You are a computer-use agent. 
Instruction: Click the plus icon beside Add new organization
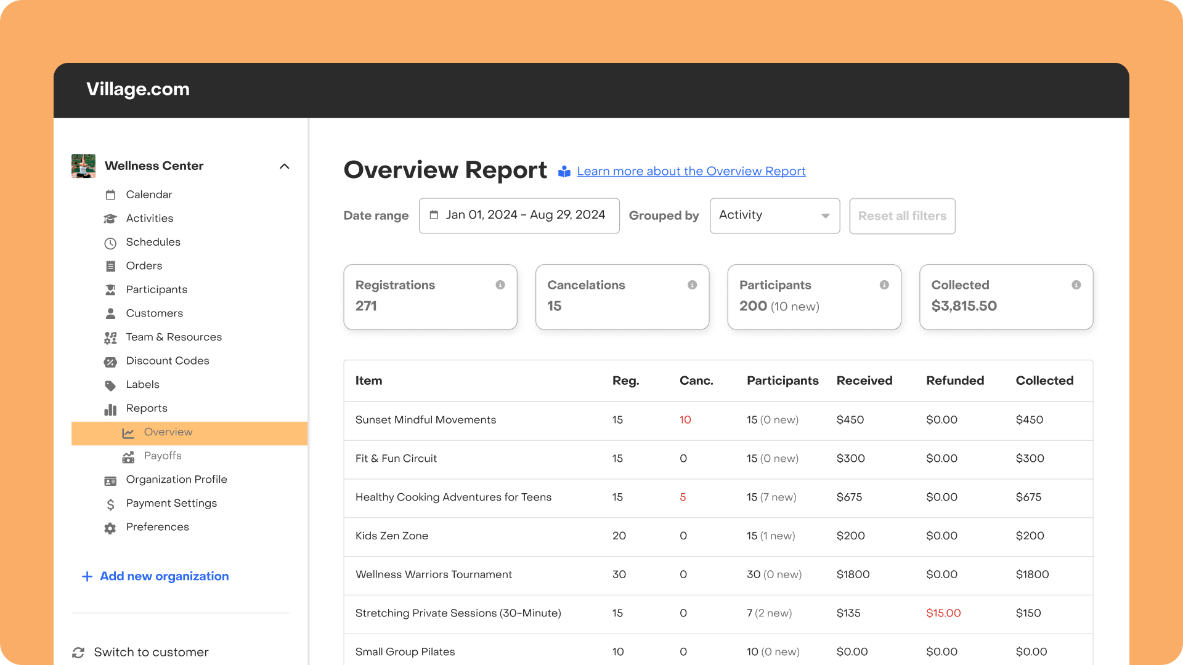[87, 576]
